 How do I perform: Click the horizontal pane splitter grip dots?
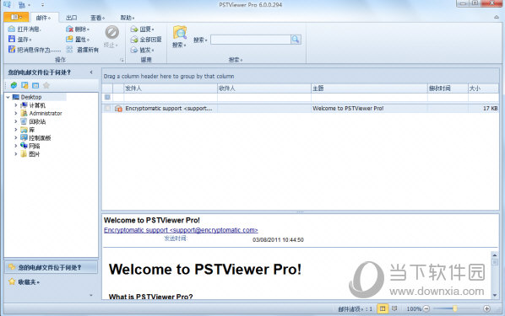[300, 212]
